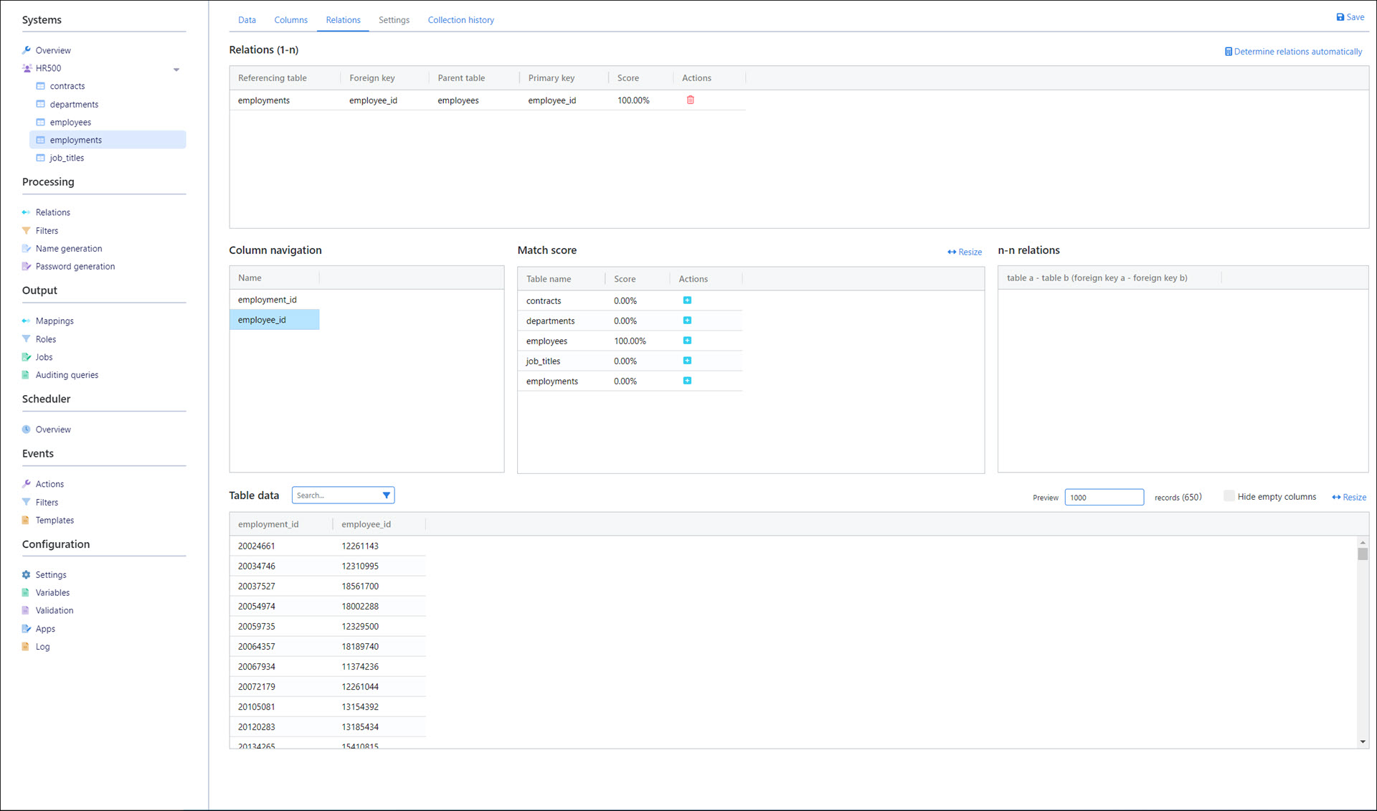Select employment_id in Column navigation
Image resolution: width=1377 pixels, height=811 pixels.
[268, 300]
